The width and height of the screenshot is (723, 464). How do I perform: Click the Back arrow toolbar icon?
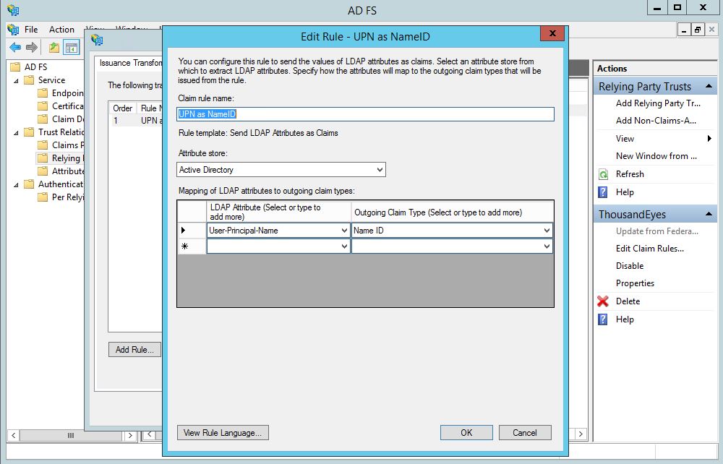[15, 48]
